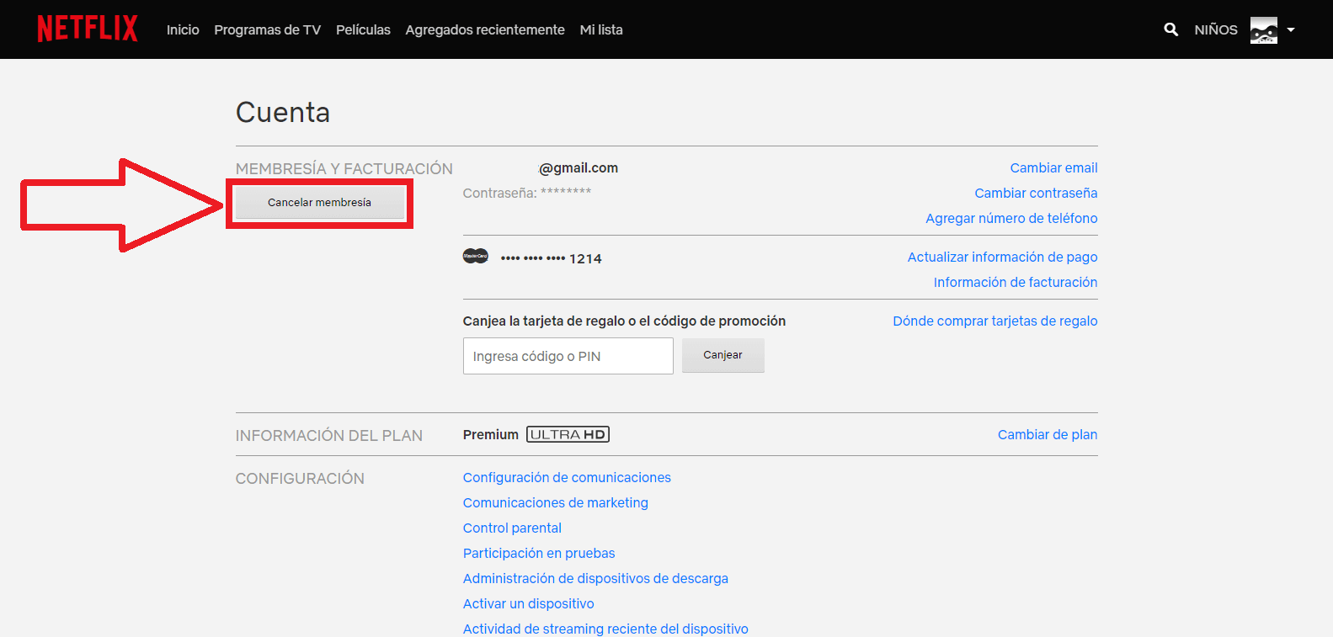Open Administración de dispositivos de descarga
1333x637 pixels.
595,578
